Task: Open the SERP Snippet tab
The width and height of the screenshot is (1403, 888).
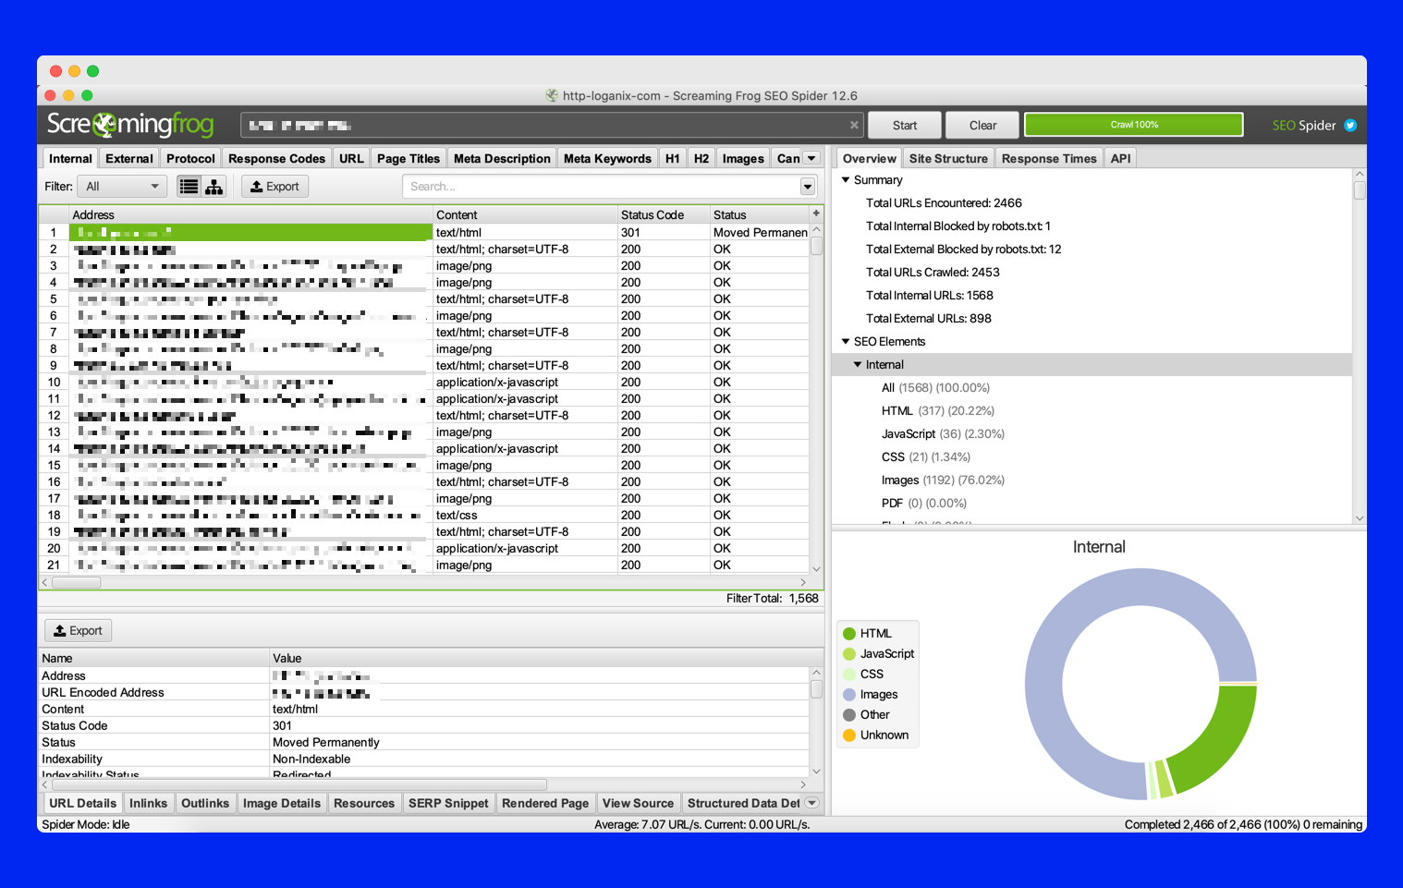Action: 448,804
